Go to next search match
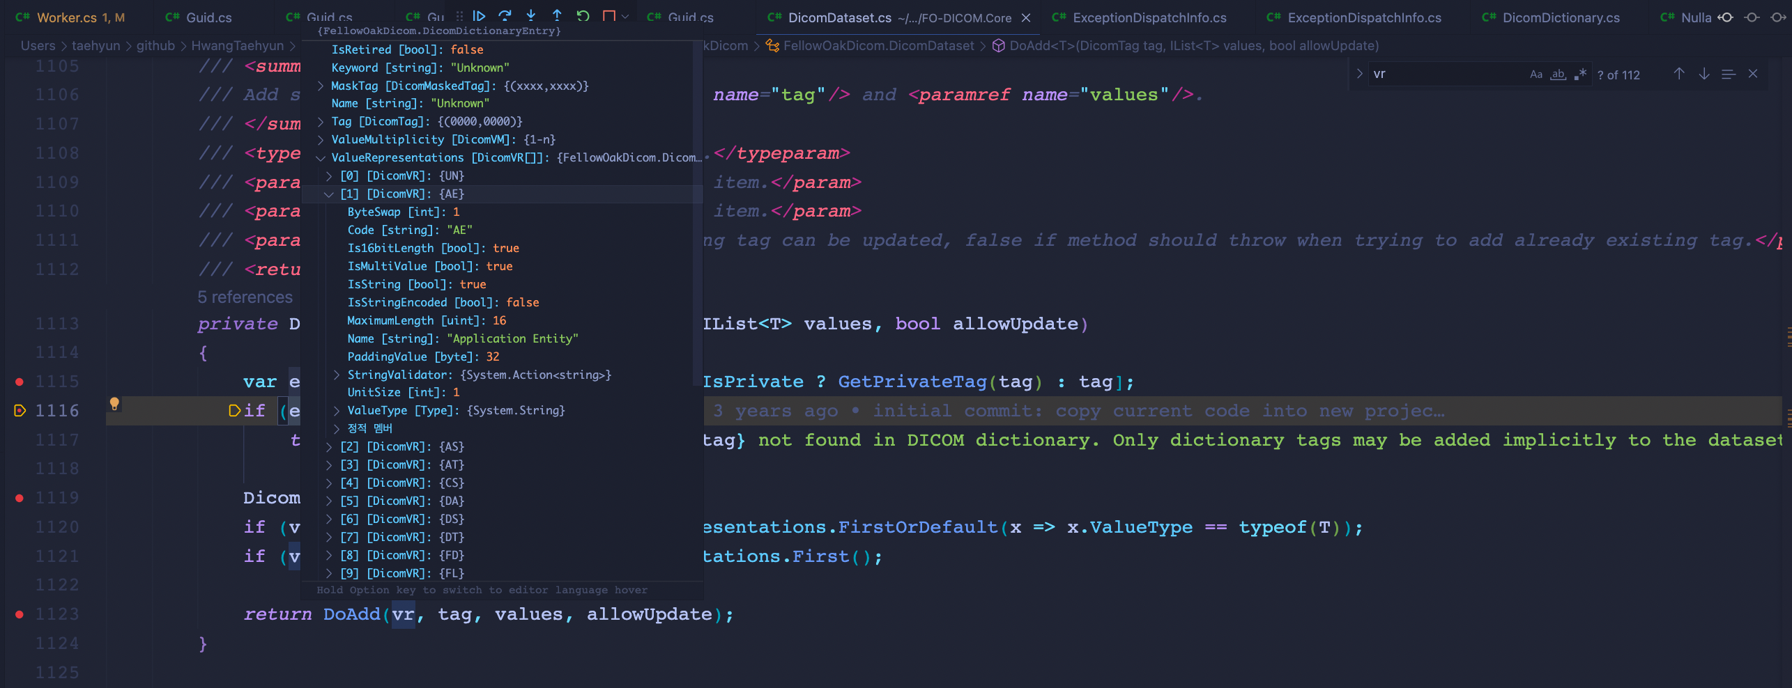1792x688 pixels. click(1703, 73)
